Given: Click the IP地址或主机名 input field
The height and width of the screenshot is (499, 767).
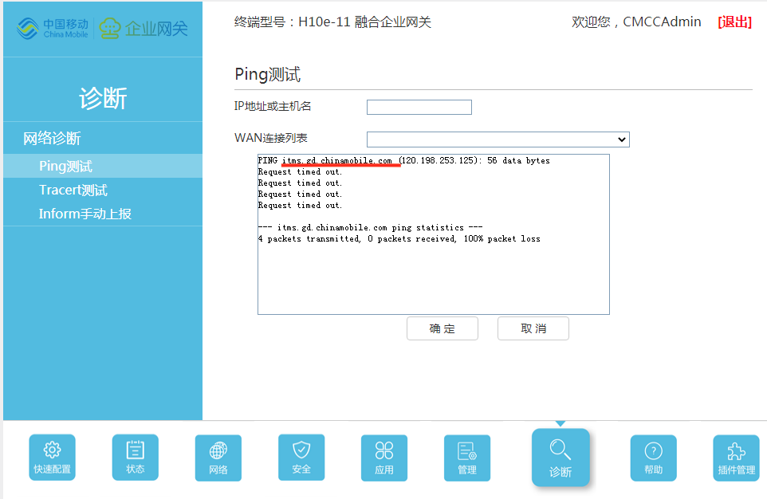Looking at the screenshot, I should click(419, 107).
